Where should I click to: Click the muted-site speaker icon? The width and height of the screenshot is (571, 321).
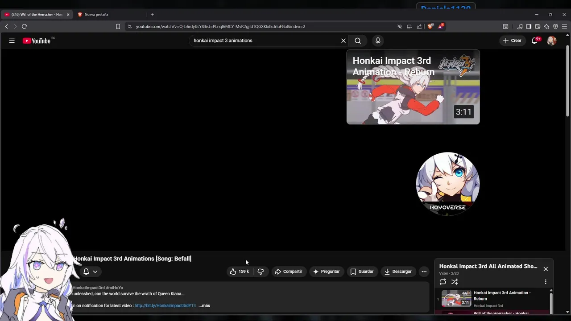400,26
